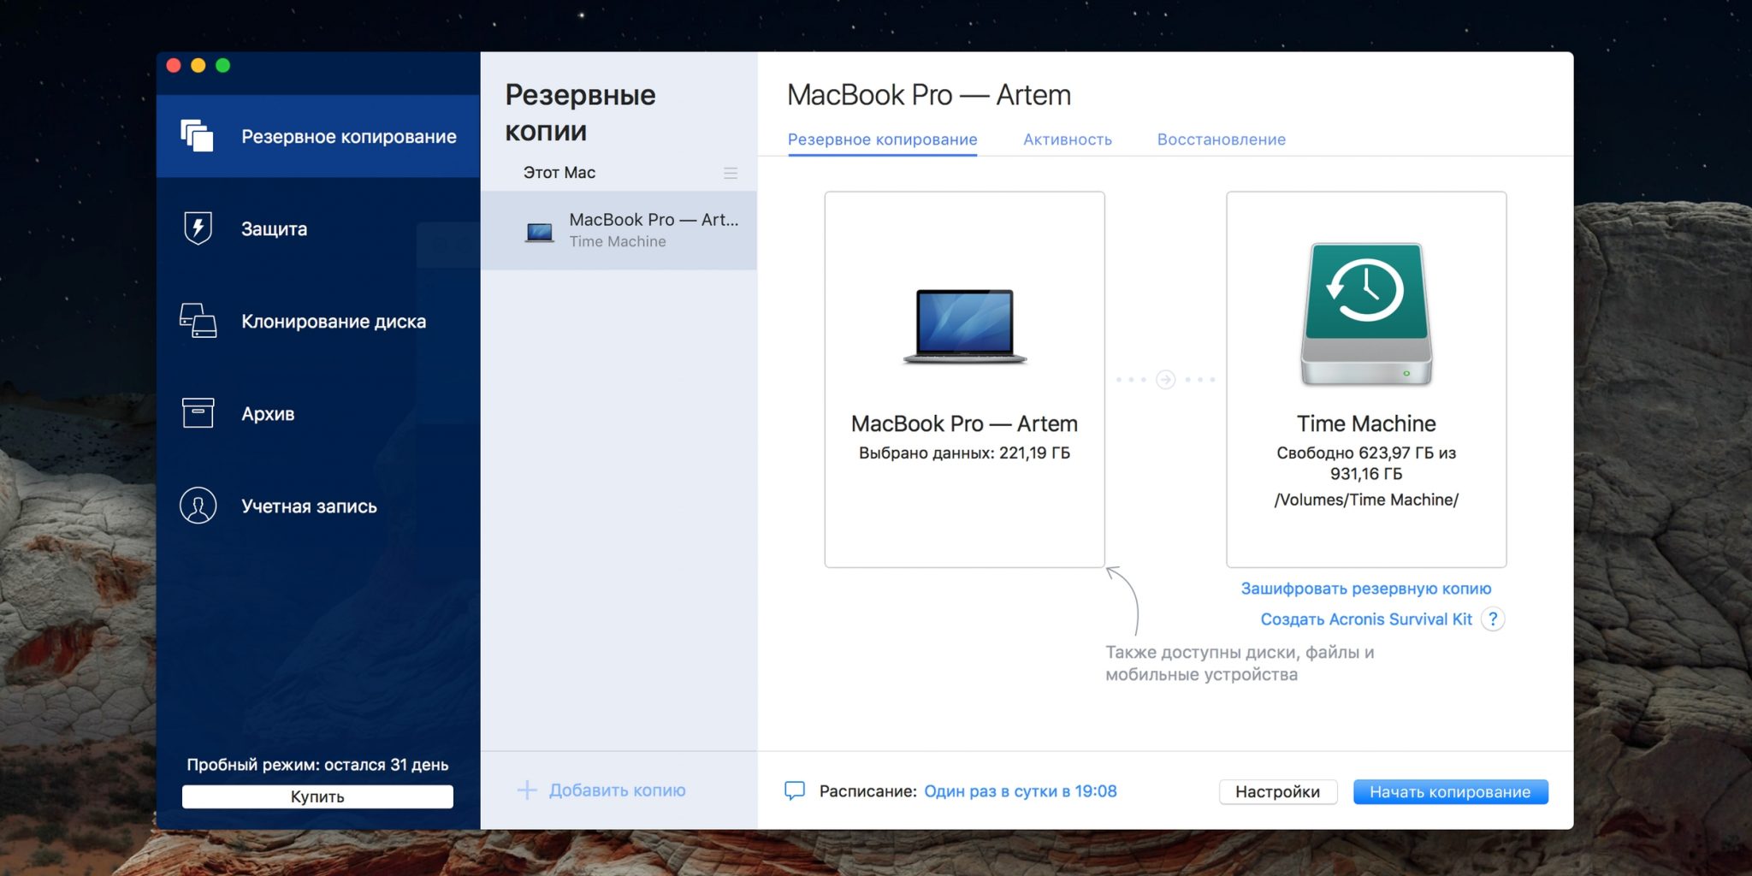Click the Time Machine drive image
Viewport: 1752px width, 876px height.
[1366, 314]
